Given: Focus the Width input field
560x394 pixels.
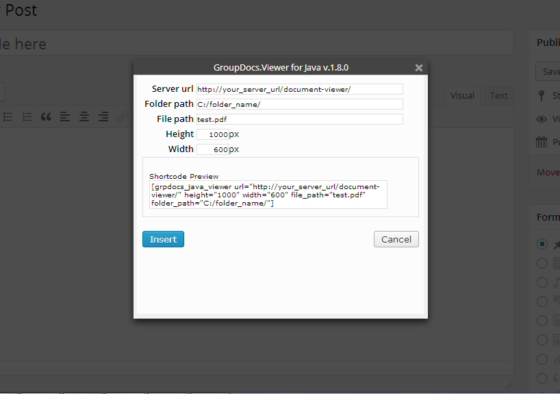Looking at the screenshot, I should pyautogui.click(x=212, y=149).
